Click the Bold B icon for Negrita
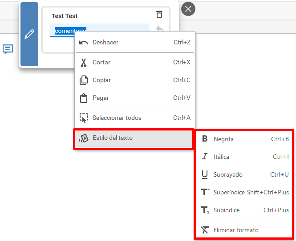Viewport: 296px width, 241px height. click(x=205, y=139)
